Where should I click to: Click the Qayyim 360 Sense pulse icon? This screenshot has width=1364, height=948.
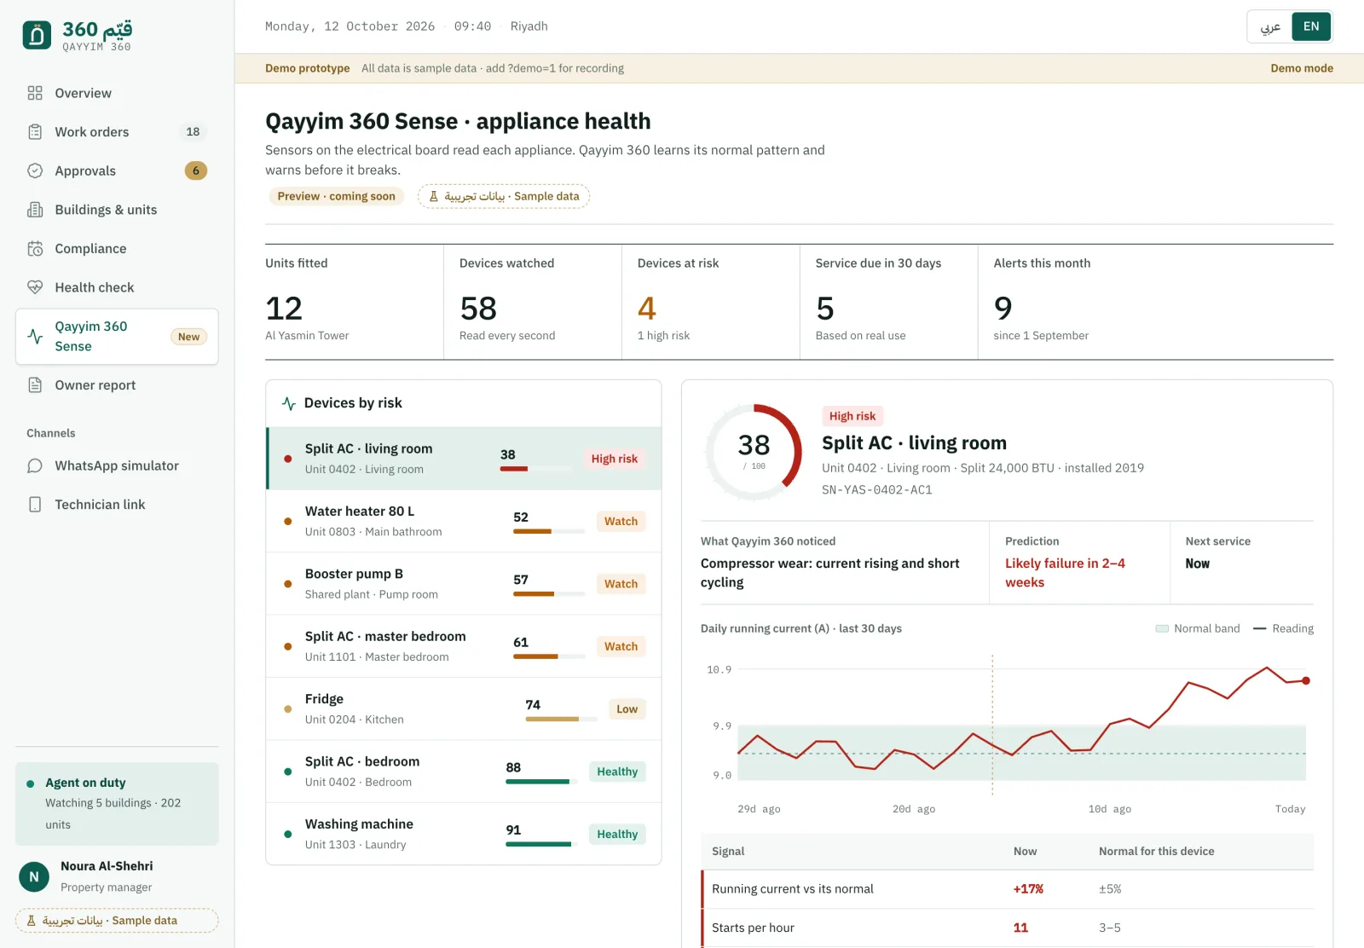(x=35, y=336)
